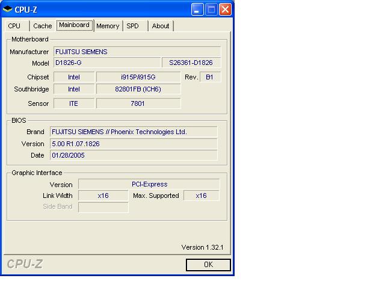385x308 pixels.
Task: Click the BIOS brand Phoenix Technologies field
Action: (x=134, y=132)
